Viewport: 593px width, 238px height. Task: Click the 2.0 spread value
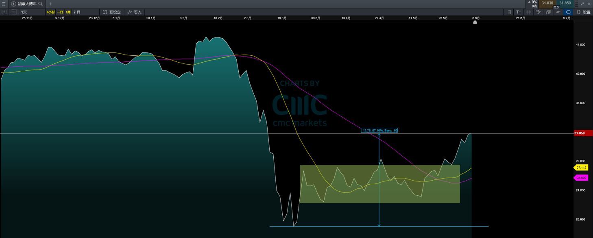point(556,7)
